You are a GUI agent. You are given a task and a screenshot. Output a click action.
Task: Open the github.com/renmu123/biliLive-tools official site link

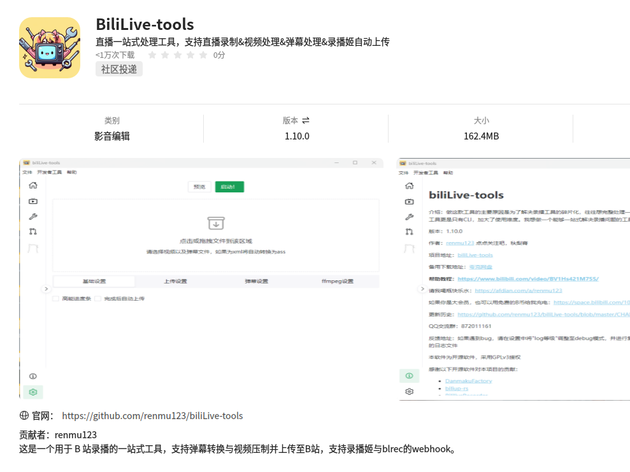[152, 416]
